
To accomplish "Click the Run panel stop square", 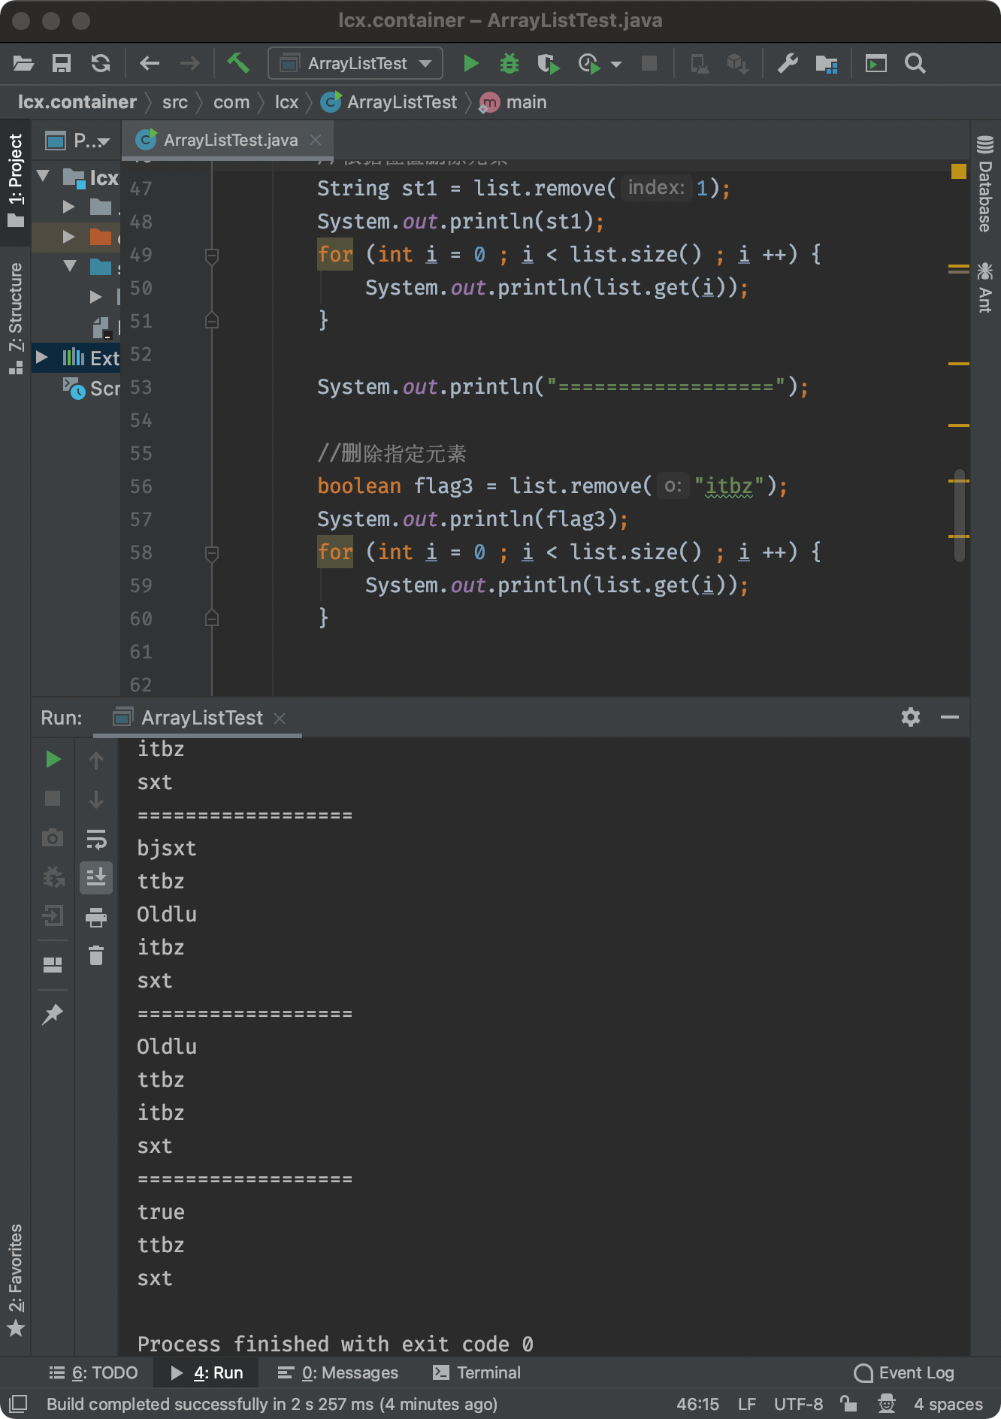I will coord(53,798).
